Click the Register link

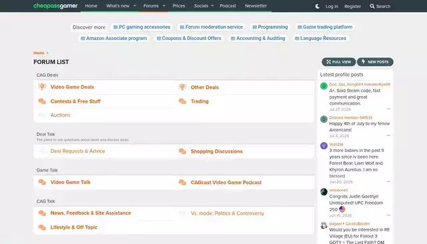tap(352, 6)
